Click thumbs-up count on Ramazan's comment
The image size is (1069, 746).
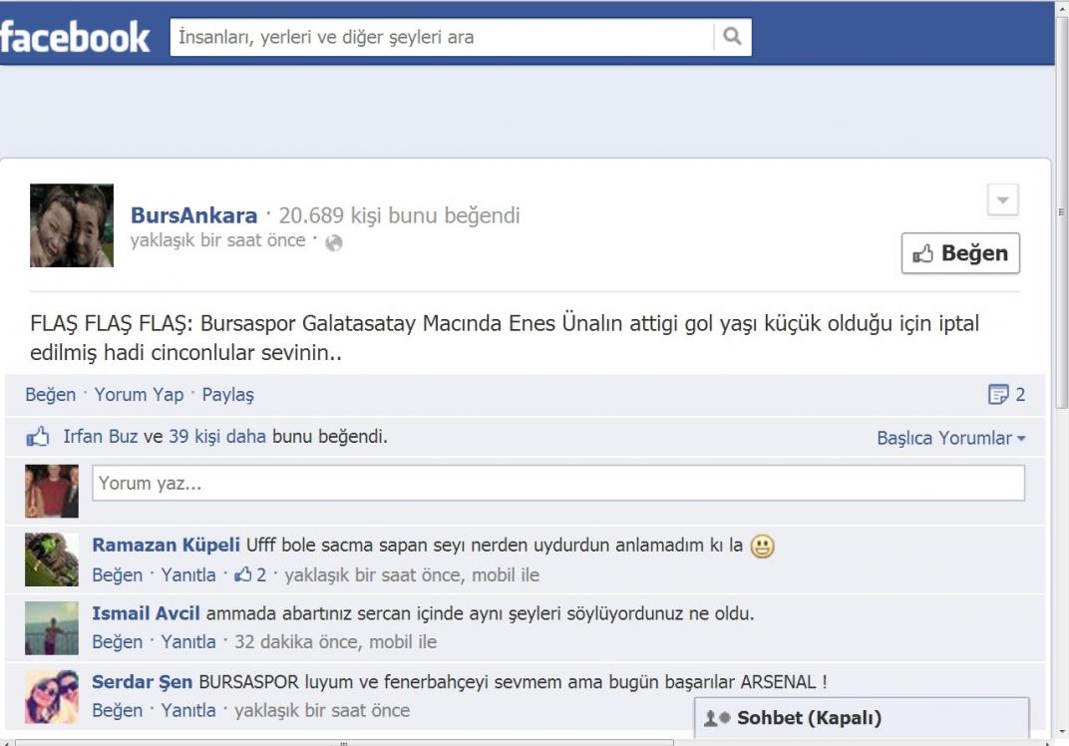pyautogui.click(x=249, y=575)
